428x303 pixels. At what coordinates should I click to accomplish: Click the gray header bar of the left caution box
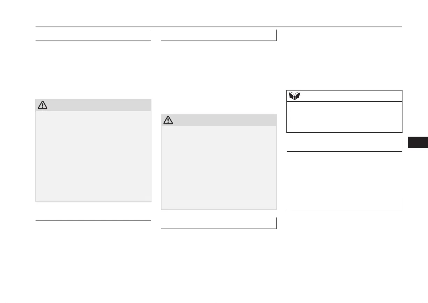click(x=93, y=105)
